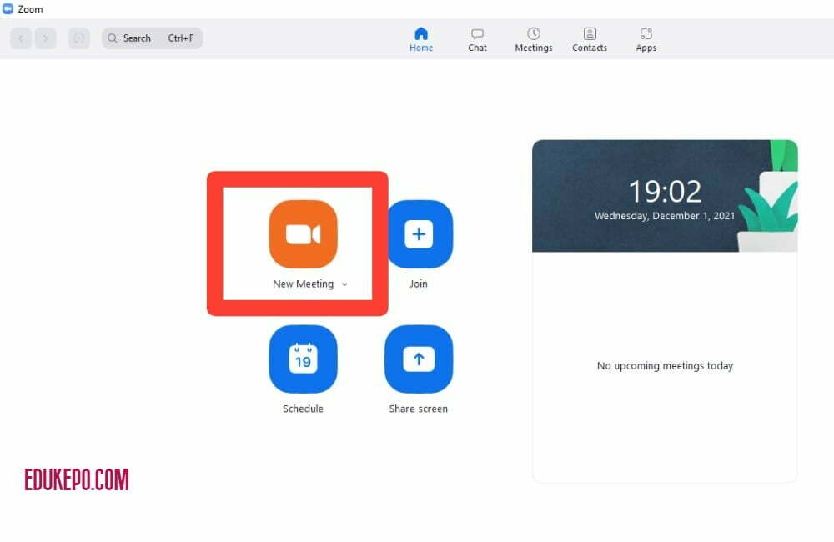
Task: Click the Wednesday, December 1, 2021 date
Action: (665, 216)
